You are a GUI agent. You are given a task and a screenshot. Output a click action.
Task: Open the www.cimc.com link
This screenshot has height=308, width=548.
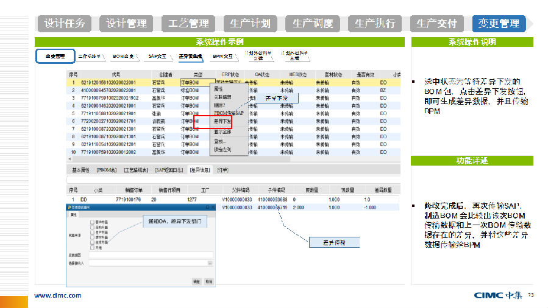[x=57, y=296]
